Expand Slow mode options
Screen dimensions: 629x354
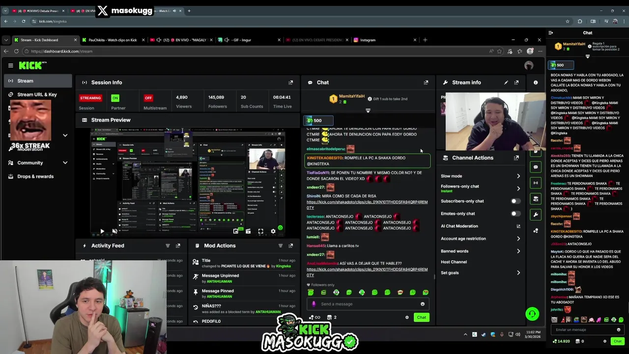coord(518,176)
